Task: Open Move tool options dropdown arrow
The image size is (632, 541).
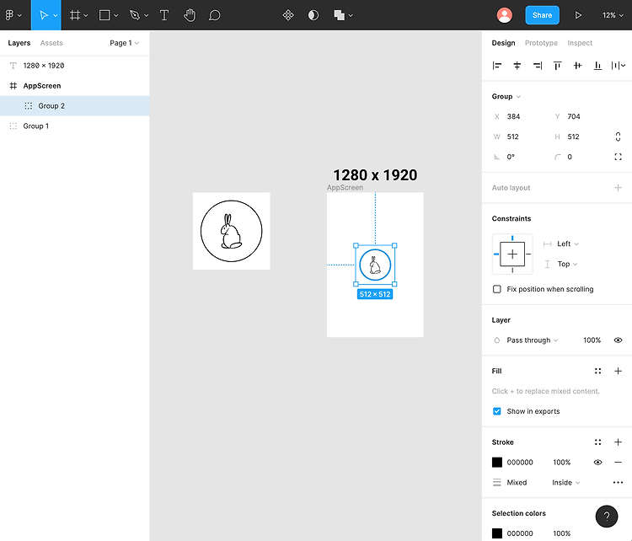Action: [x=56, y=16]
